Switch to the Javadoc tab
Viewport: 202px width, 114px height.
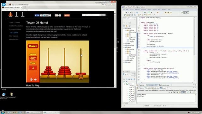(148, 88)
